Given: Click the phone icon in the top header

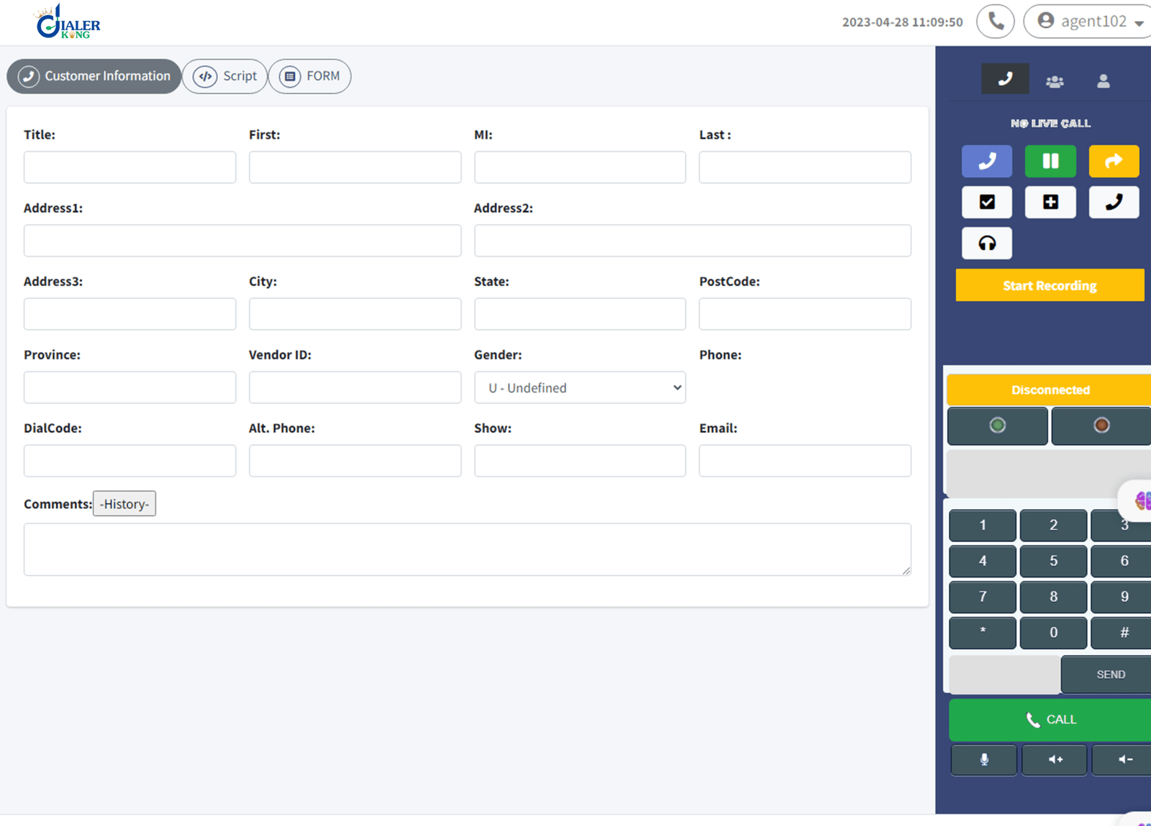Looking at the screenshot, I should (x=995, y=21).
